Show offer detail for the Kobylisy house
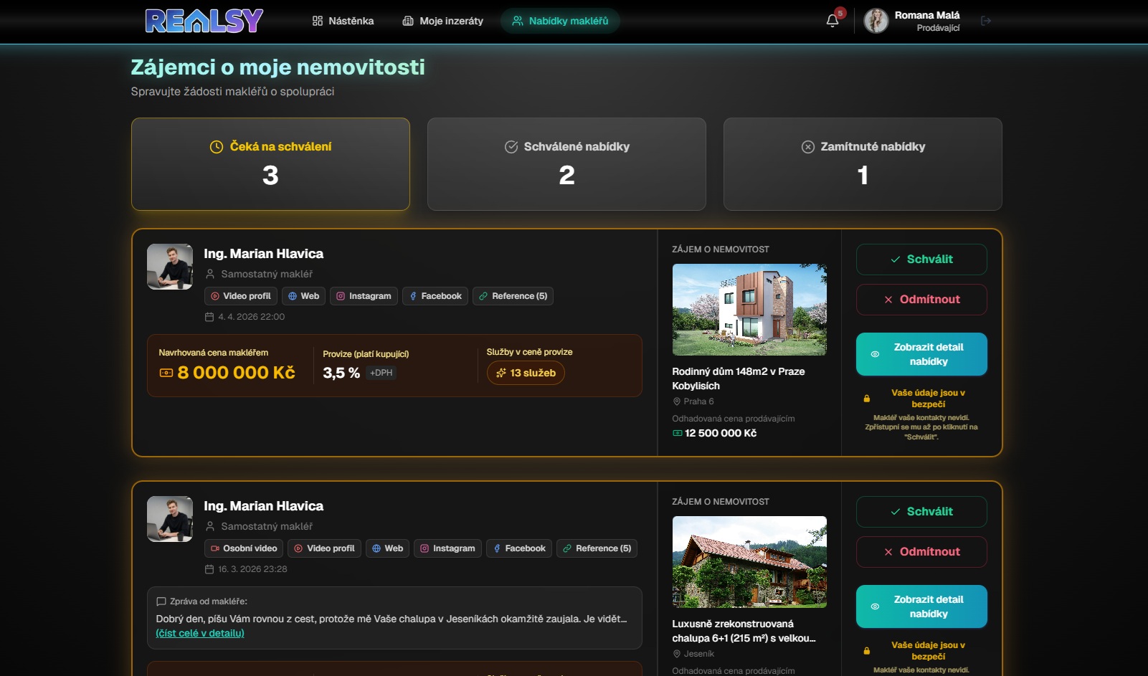Screen dimensions: 1148x676 tap(921, 354)
